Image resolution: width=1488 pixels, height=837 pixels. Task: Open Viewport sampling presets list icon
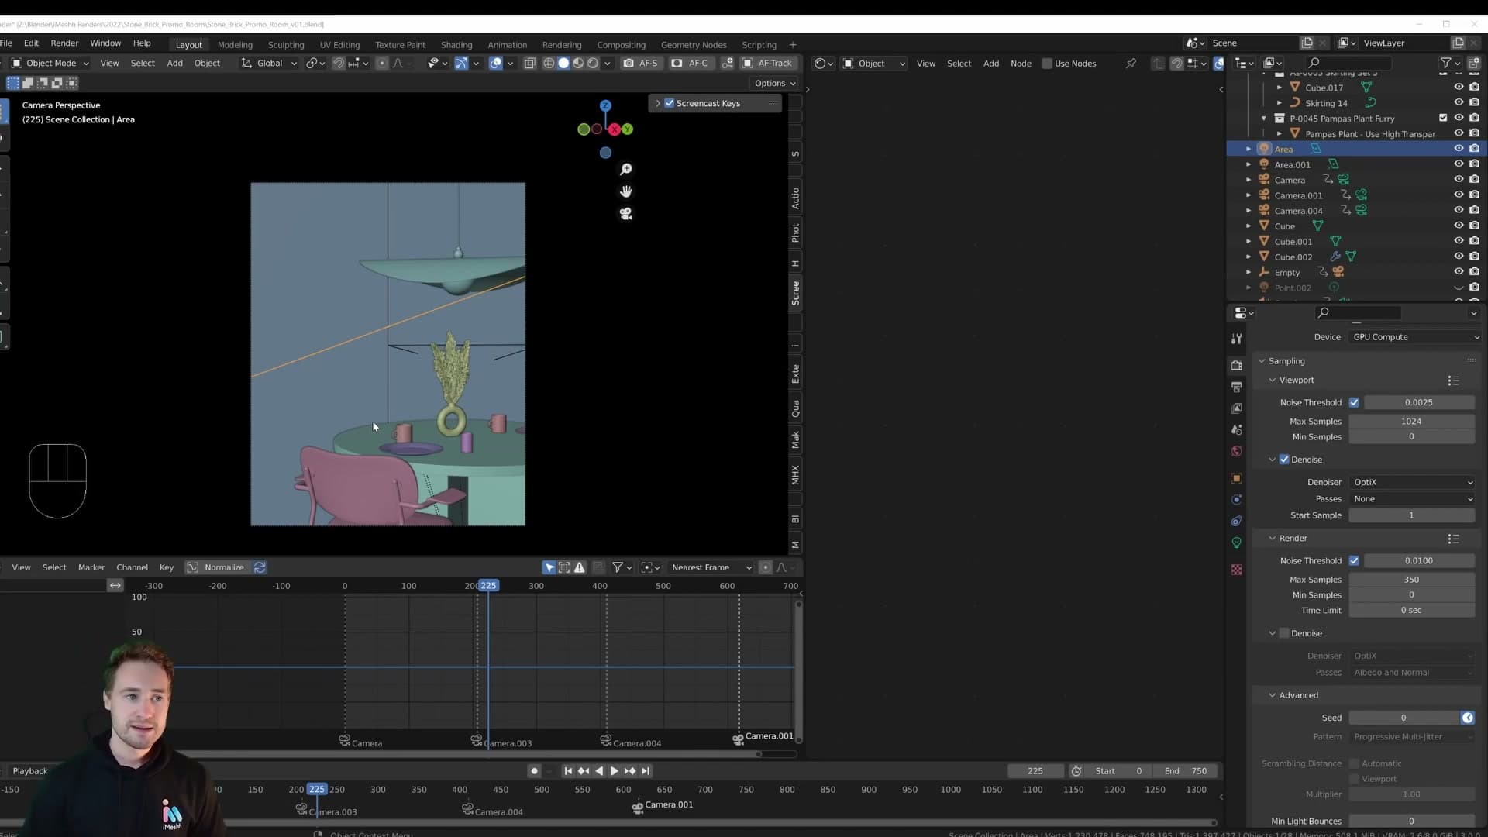click(x=1453, y=381)
